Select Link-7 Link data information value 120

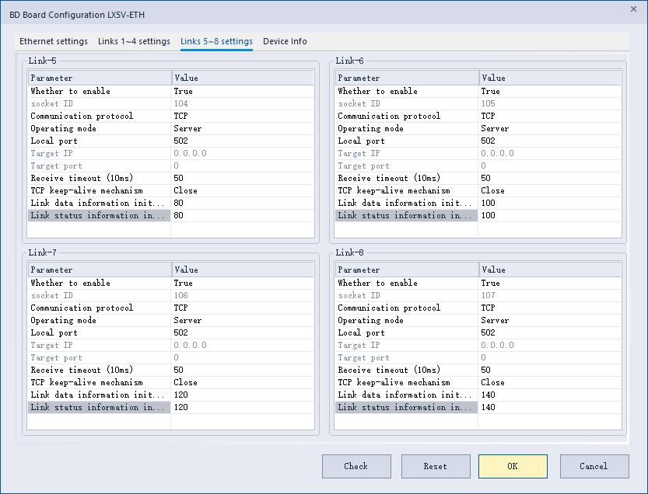241,395
